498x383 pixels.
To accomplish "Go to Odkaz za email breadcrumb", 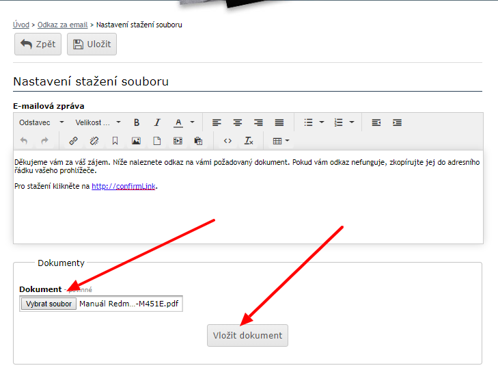I will [62, 25].
